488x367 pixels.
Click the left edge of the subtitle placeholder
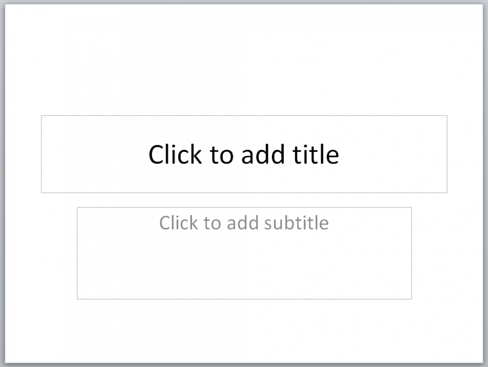click(77, 253)
